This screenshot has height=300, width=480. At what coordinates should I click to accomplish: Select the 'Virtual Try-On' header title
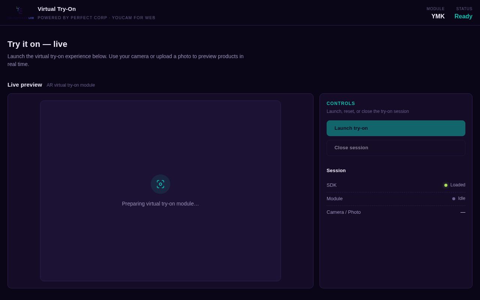point(57,9)
